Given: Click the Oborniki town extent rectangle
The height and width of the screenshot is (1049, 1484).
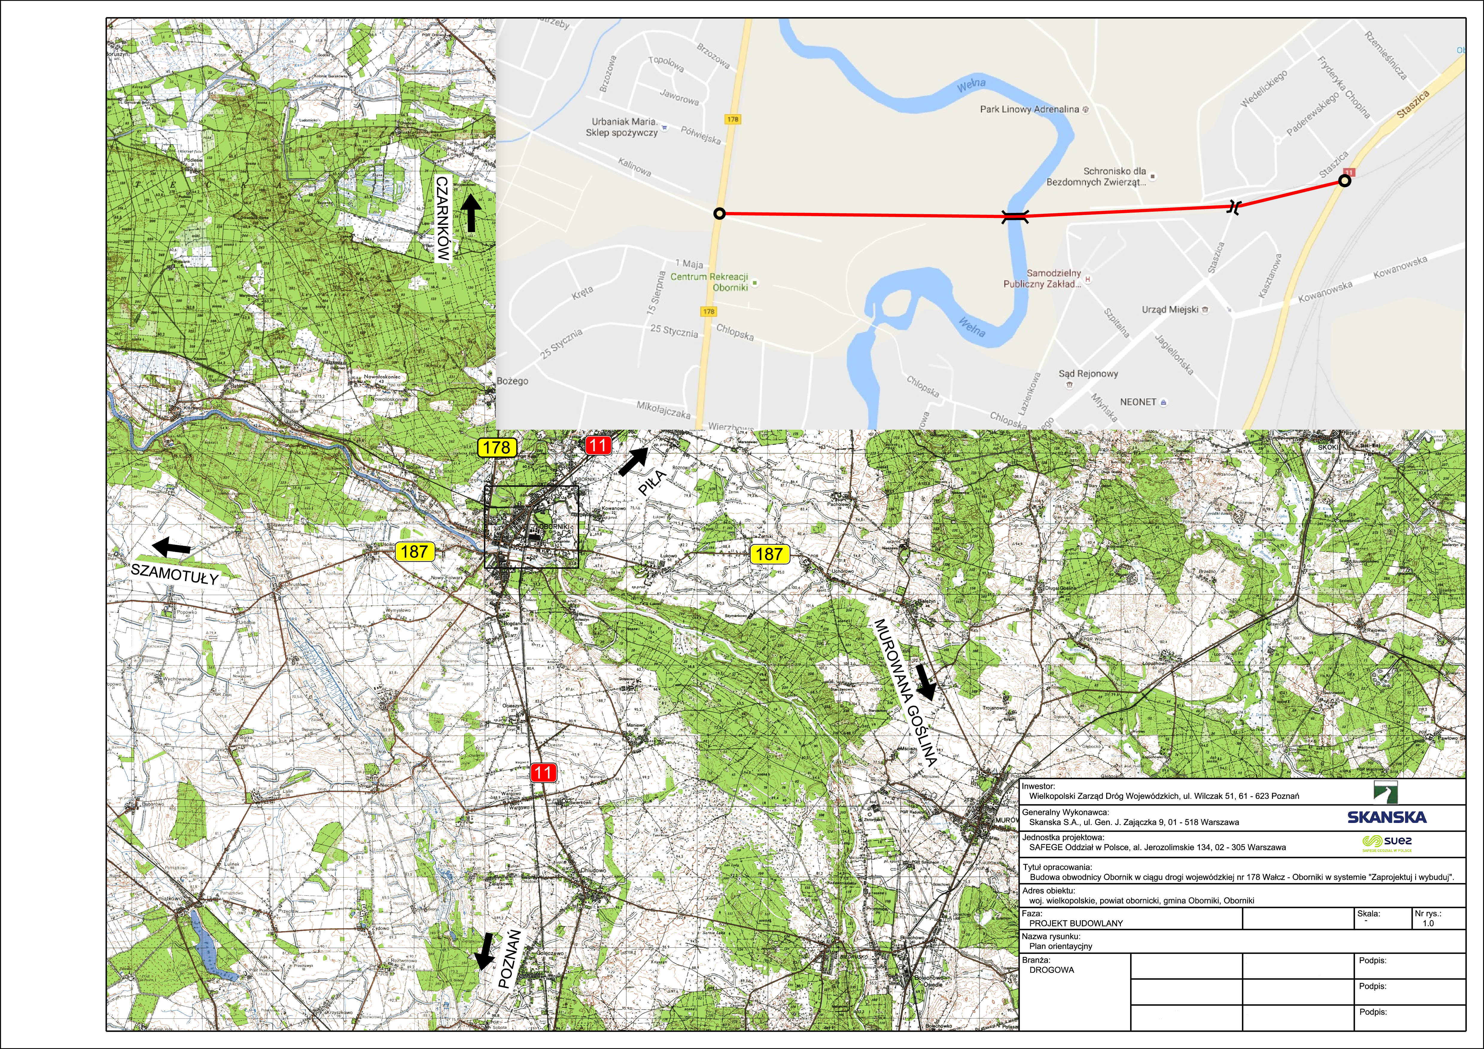Looking at the screenshot, I should (x=531, y=527).
